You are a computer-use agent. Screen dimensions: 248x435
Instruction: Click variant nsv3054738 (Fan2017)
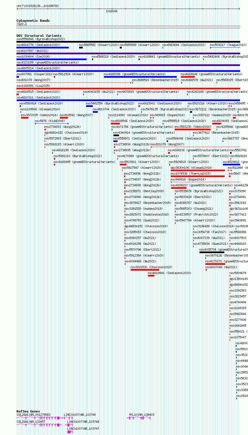tap(210, 232)
